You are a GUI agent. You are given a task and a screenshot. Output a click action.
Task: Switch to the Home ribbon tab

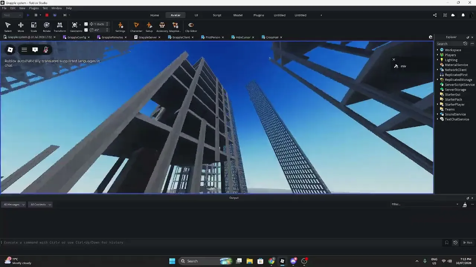[x=155, y=15]
